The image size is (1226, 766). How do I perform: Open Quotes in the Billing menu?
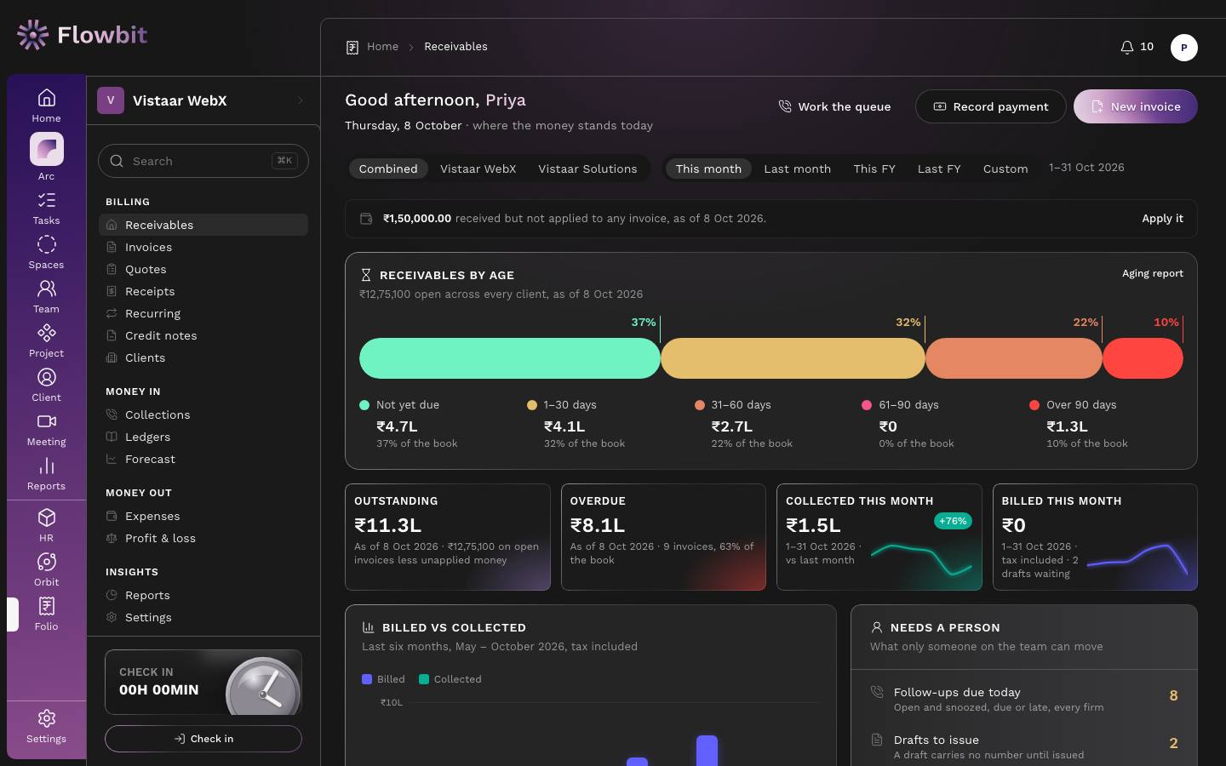click(x=203, y=269)
